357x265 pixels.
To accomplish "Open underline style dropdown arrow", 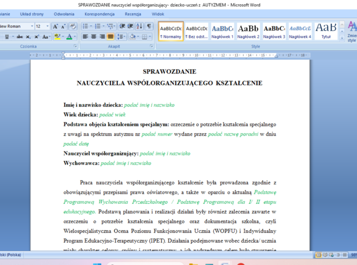I will (x=13, y=37).
